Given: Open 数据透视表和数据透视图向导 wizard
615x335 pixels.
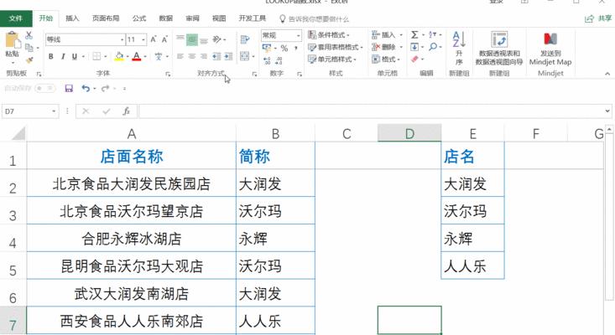Looking at the screenshot, I should click(499, 48).
